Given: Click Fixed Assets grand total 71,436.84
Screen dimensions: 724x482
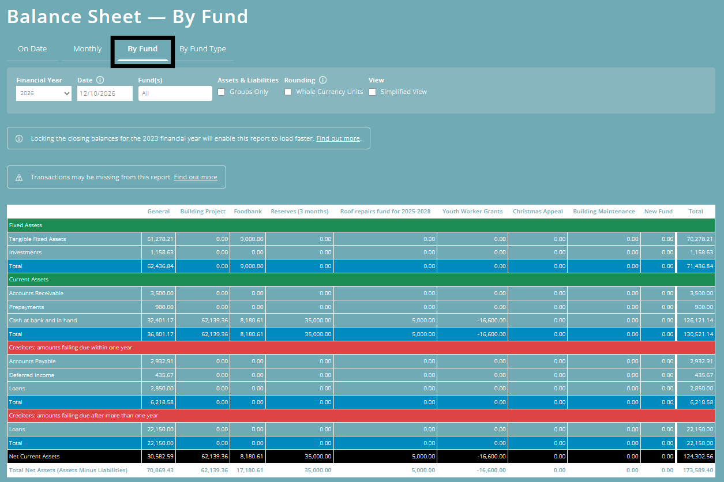Looking at the screenshot, I should (700, 266).
